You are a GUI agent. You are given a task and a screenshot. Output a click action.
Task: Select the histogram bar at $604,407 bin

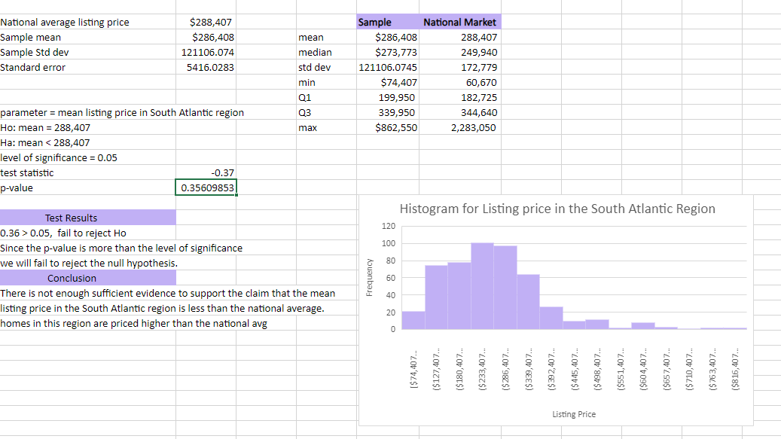643,326
